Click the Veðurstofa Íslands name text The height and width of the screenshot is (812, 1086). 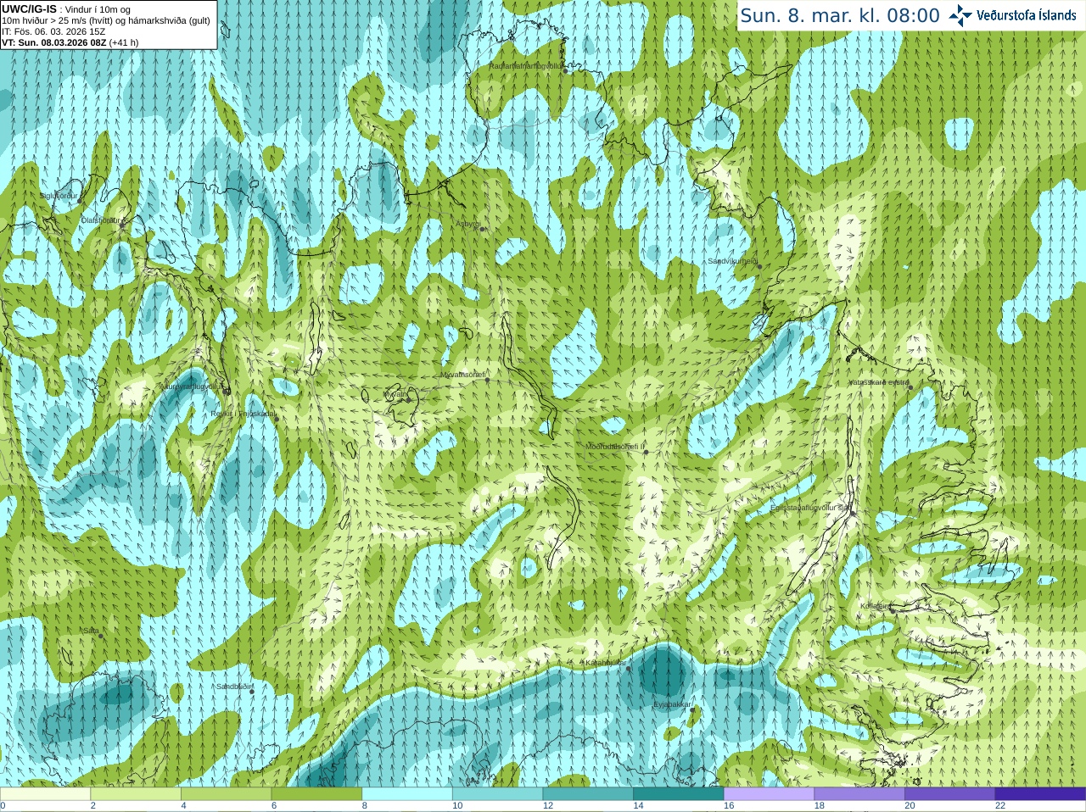pyautogui.click(x=1027, y=15)
